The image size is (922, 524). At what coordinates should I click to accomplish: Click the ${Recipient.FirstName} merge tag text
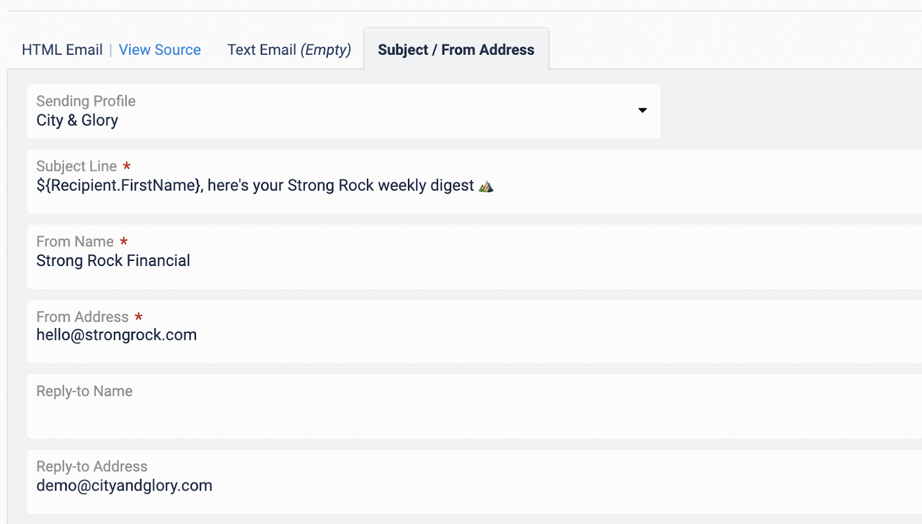click(x=118, y=185)
